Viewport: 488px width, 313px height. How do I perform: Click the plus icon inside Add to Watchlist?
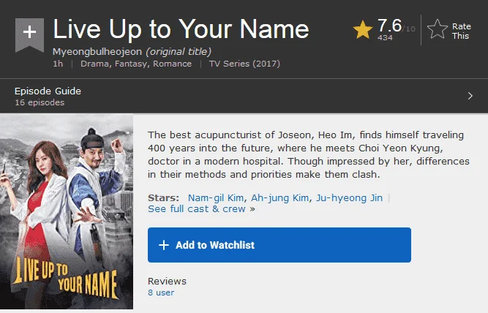pyautogui.click(x=164, y=245)
